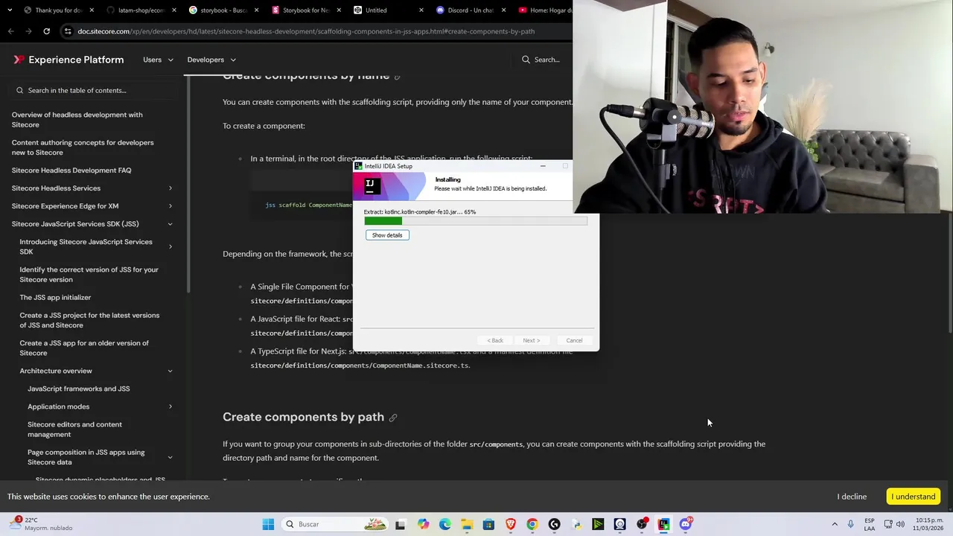Open Sitecore Headless Development FAQ link
The width and height of the screenshot is (953, 536).
point(71,170)
